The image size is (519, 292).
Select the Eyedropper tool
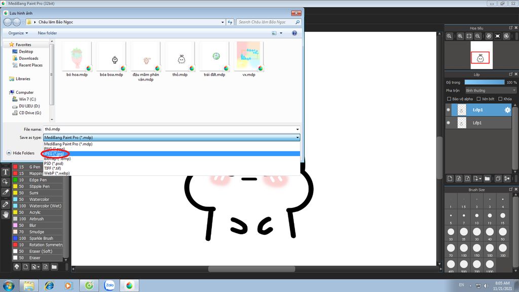(5, 204)
